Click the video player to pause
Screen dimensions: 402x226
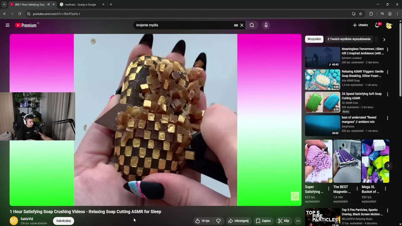155,120
